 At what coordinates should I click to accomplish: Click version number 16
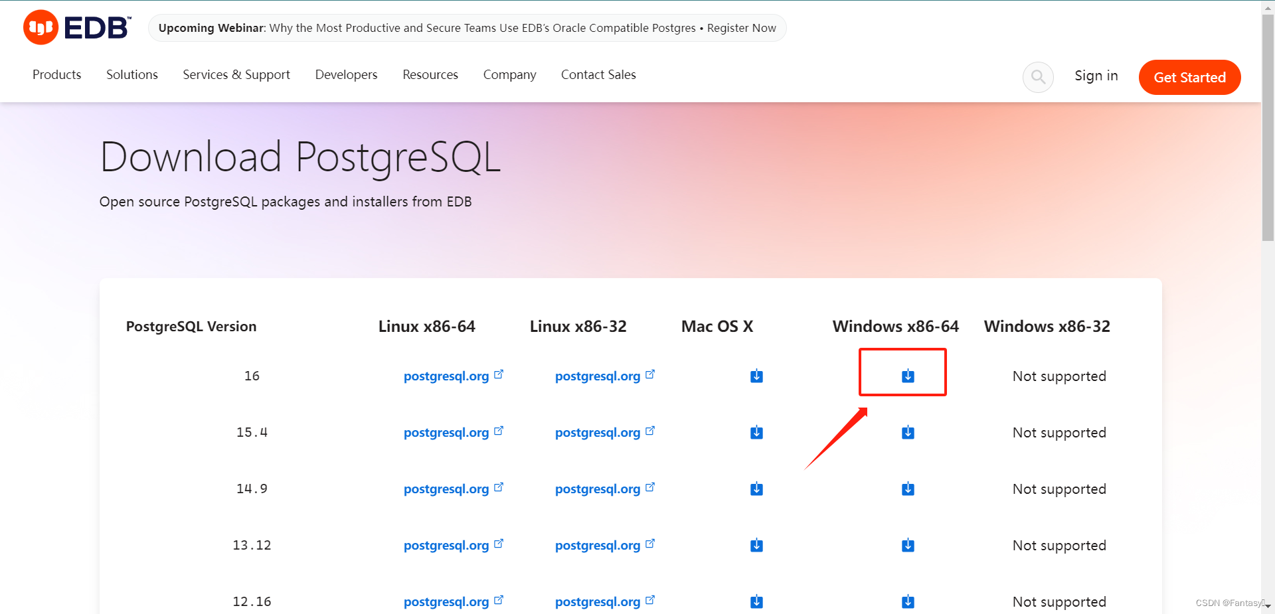tap(252, 376)
